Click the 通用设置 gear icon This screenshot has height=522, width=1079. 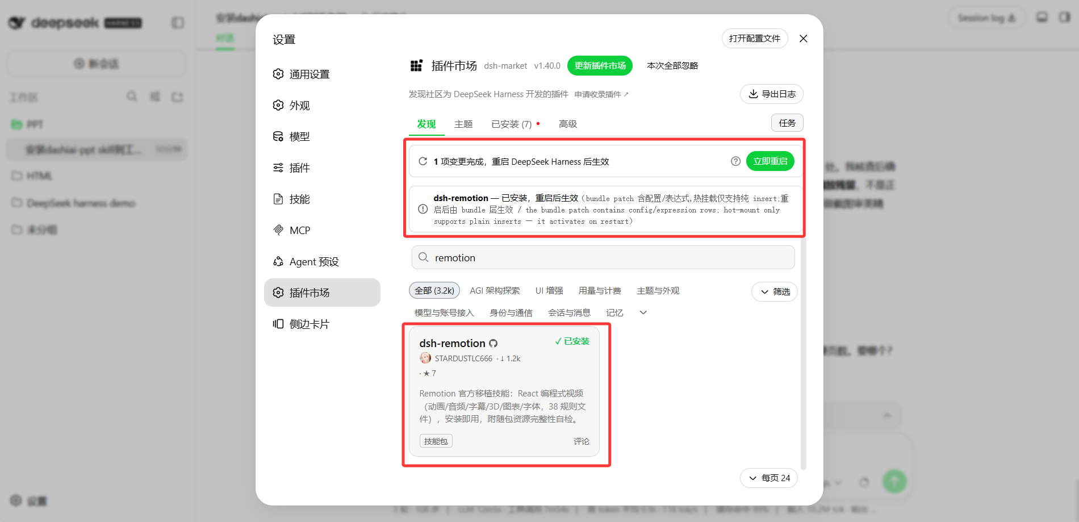point(278,74)
